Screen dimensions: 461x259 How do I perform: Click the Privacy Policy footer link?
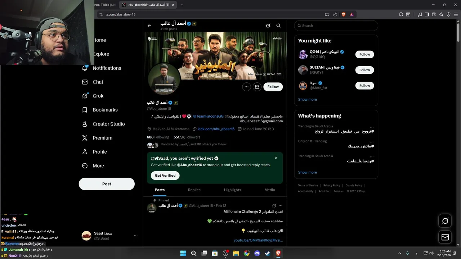tap(332, 186)
